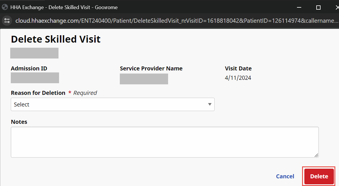339x186 pixels.
Task: Open the Reason for Deletion dropdown
Action: (x=112, y=105)
